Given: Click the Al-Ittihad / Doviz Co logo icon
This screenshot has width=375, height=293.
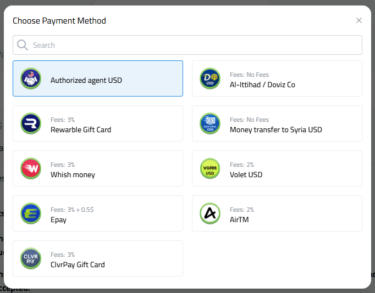Looking at the screenshot, I should tap(210, 78).
